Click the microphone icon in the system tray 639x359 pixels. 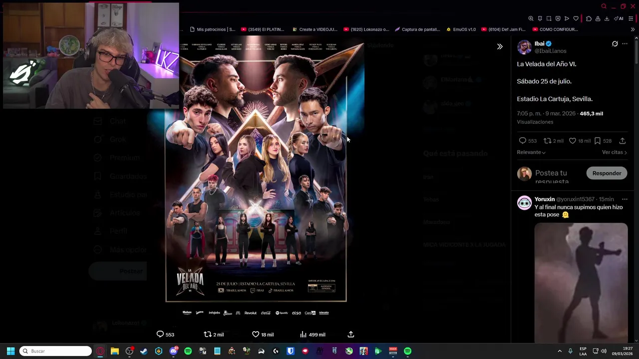[571, 351]
